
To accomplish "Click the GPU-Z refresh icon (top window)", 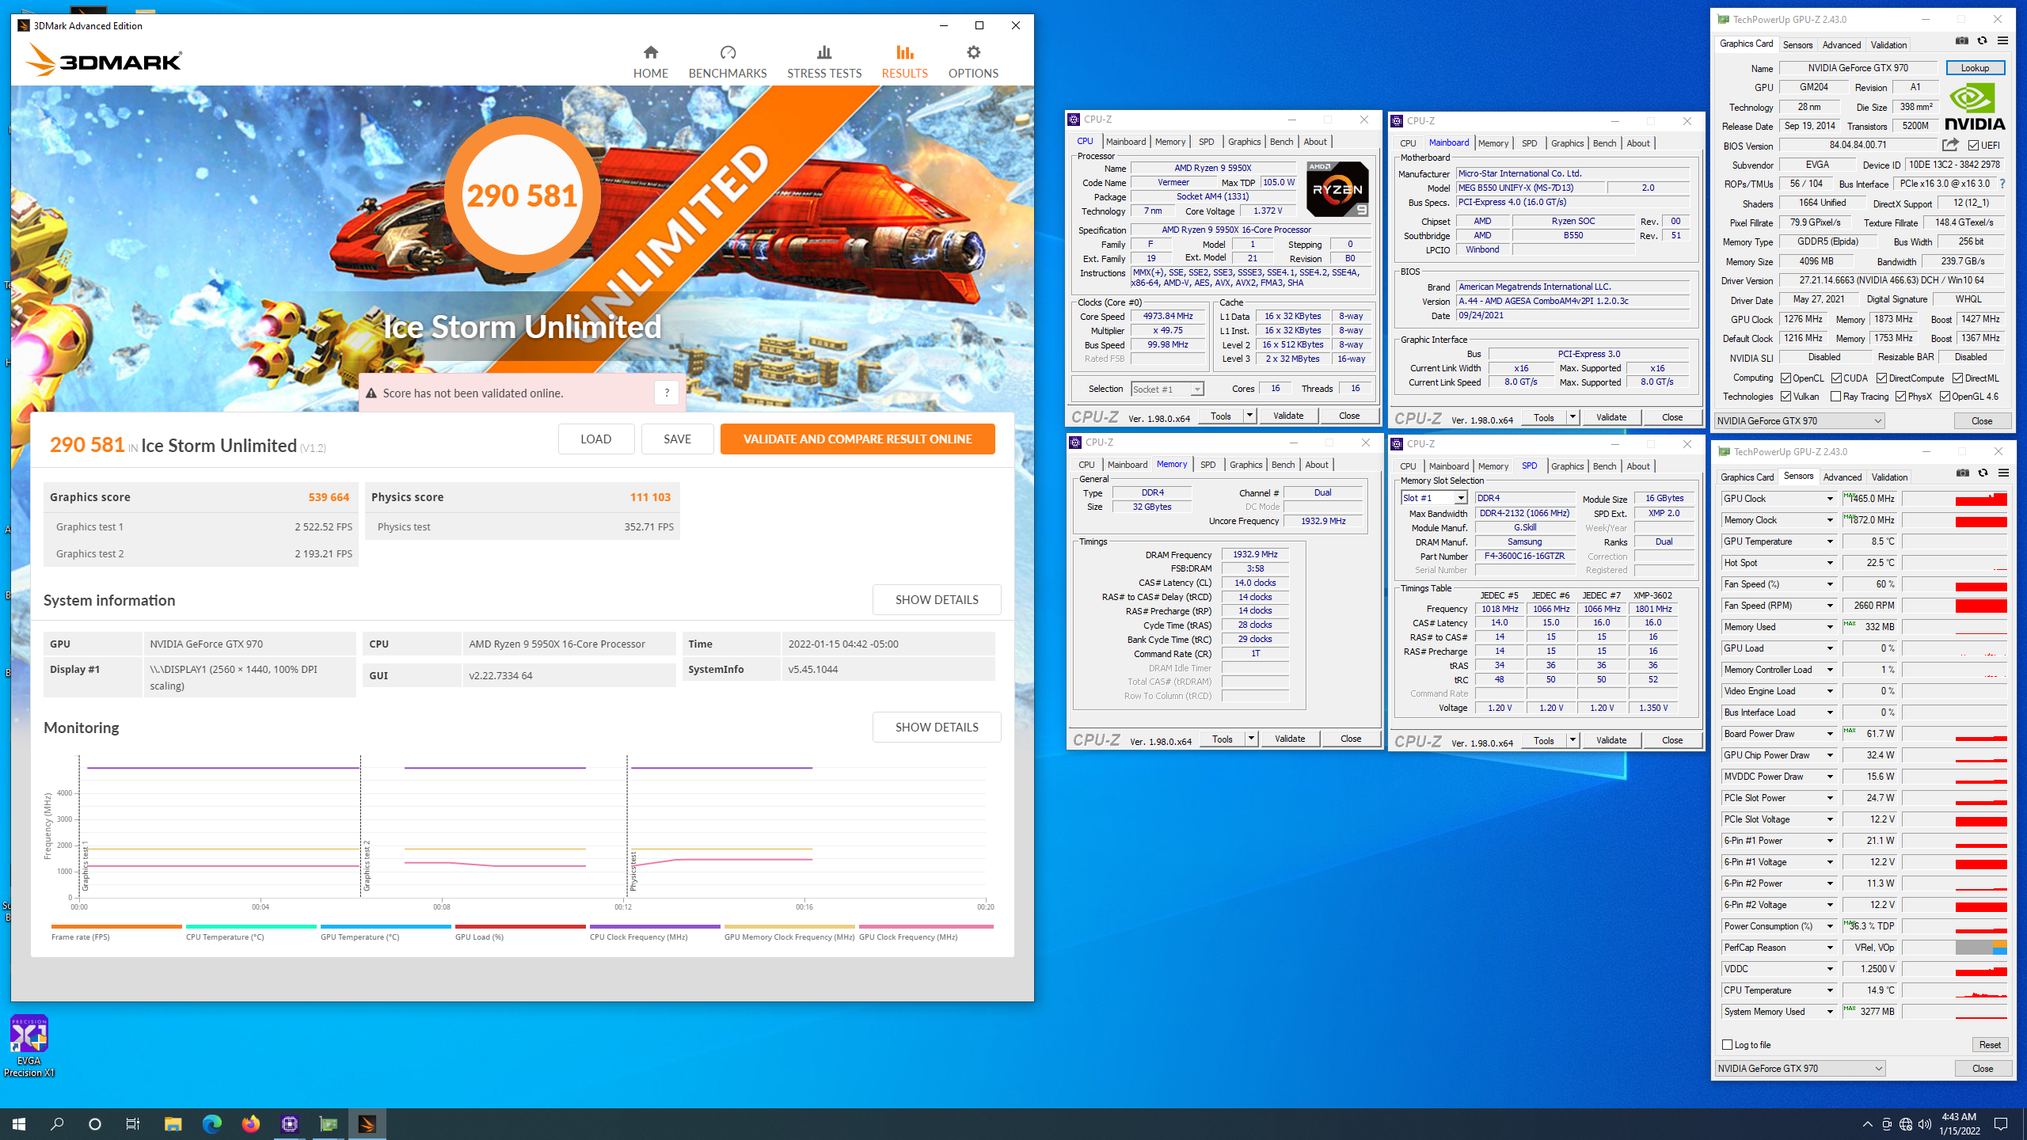I will (x=1982, y=41).
